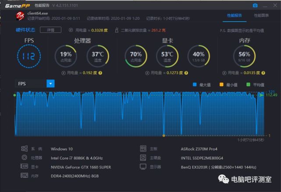Click the orange 最小值 legend swatch
281x192 pixels.
(x=221, y=84)
